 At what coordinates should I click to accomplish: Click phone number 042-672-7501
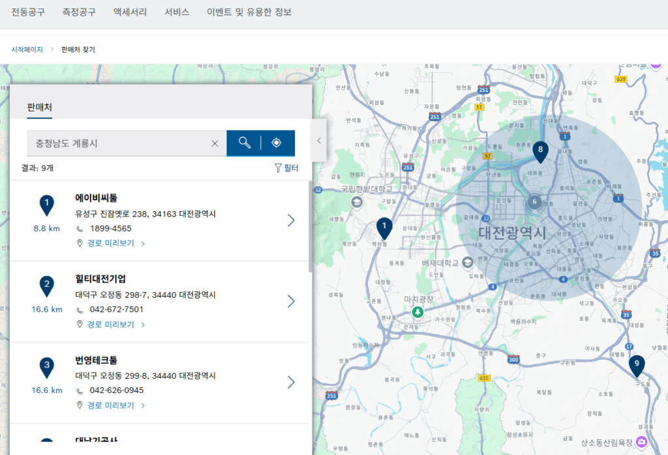coord(116,310)
